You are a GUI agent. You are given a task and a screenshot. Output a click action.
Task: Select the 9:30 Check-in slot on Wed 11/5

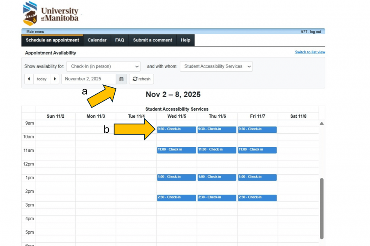click(176, 129)
